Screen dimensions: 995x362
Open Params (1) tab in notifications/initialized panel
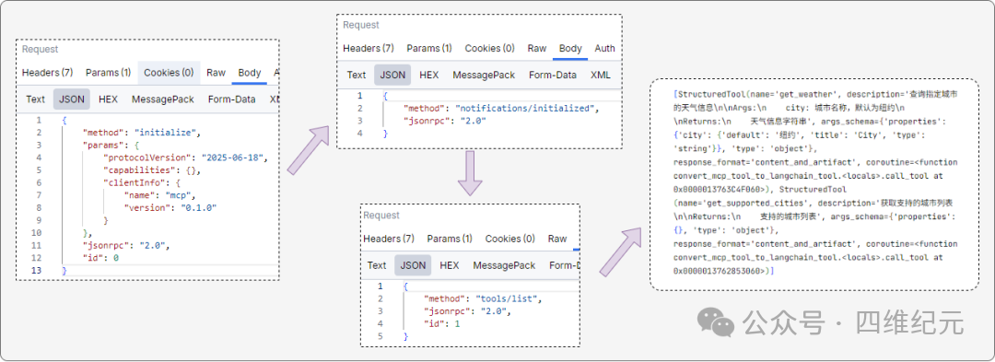click(x=429, y=48)
